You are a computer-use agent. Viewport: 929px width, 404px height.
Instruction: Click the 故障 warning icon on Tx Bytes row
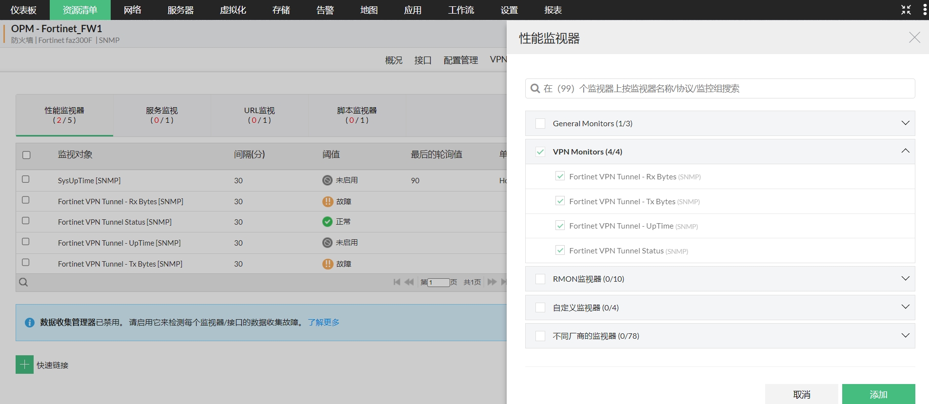point(327,264)
